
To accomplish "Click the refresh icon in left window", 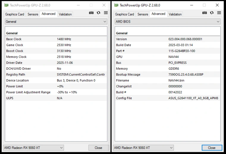I will [98, 13].
